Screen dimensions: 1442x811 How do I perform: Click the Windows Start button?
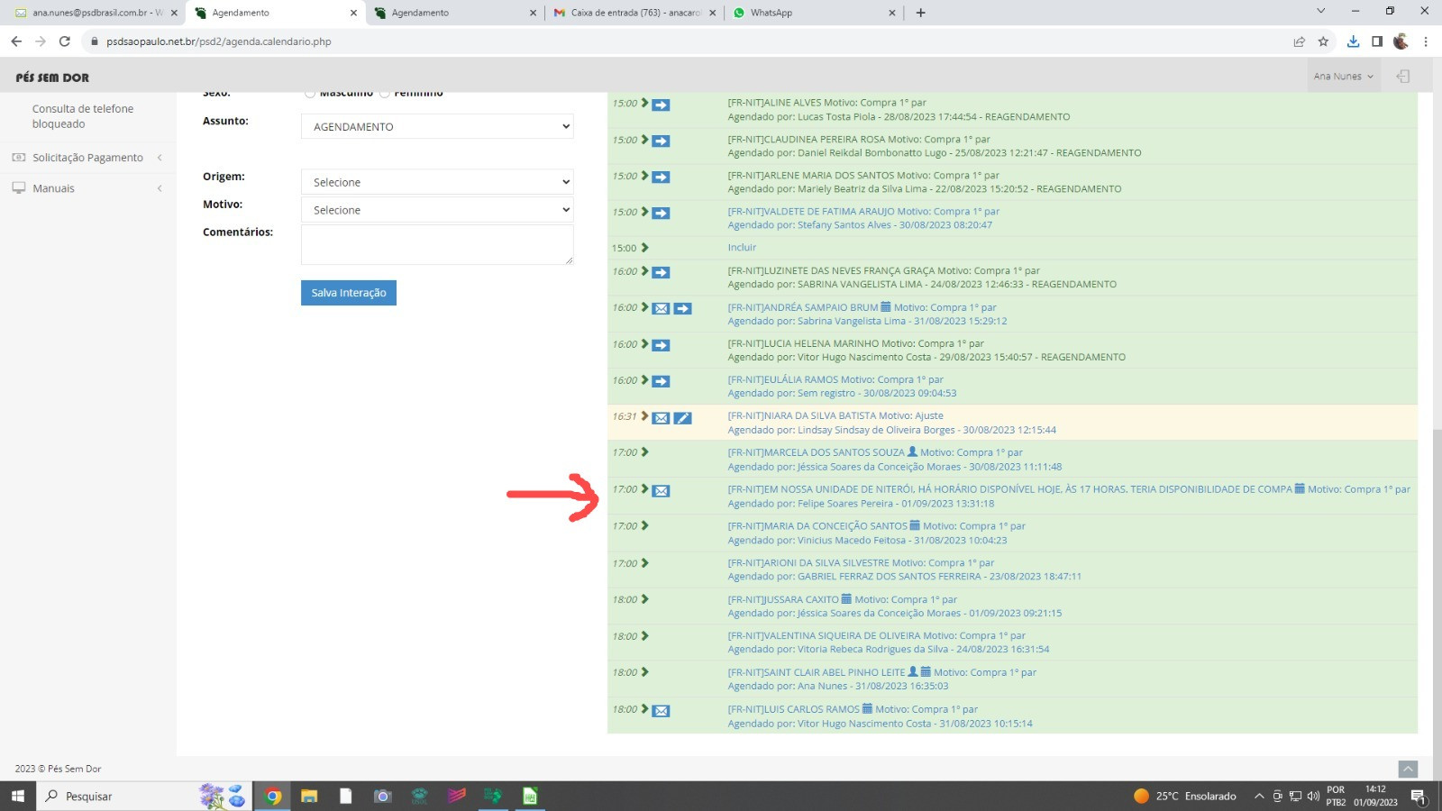click(17, 796)
